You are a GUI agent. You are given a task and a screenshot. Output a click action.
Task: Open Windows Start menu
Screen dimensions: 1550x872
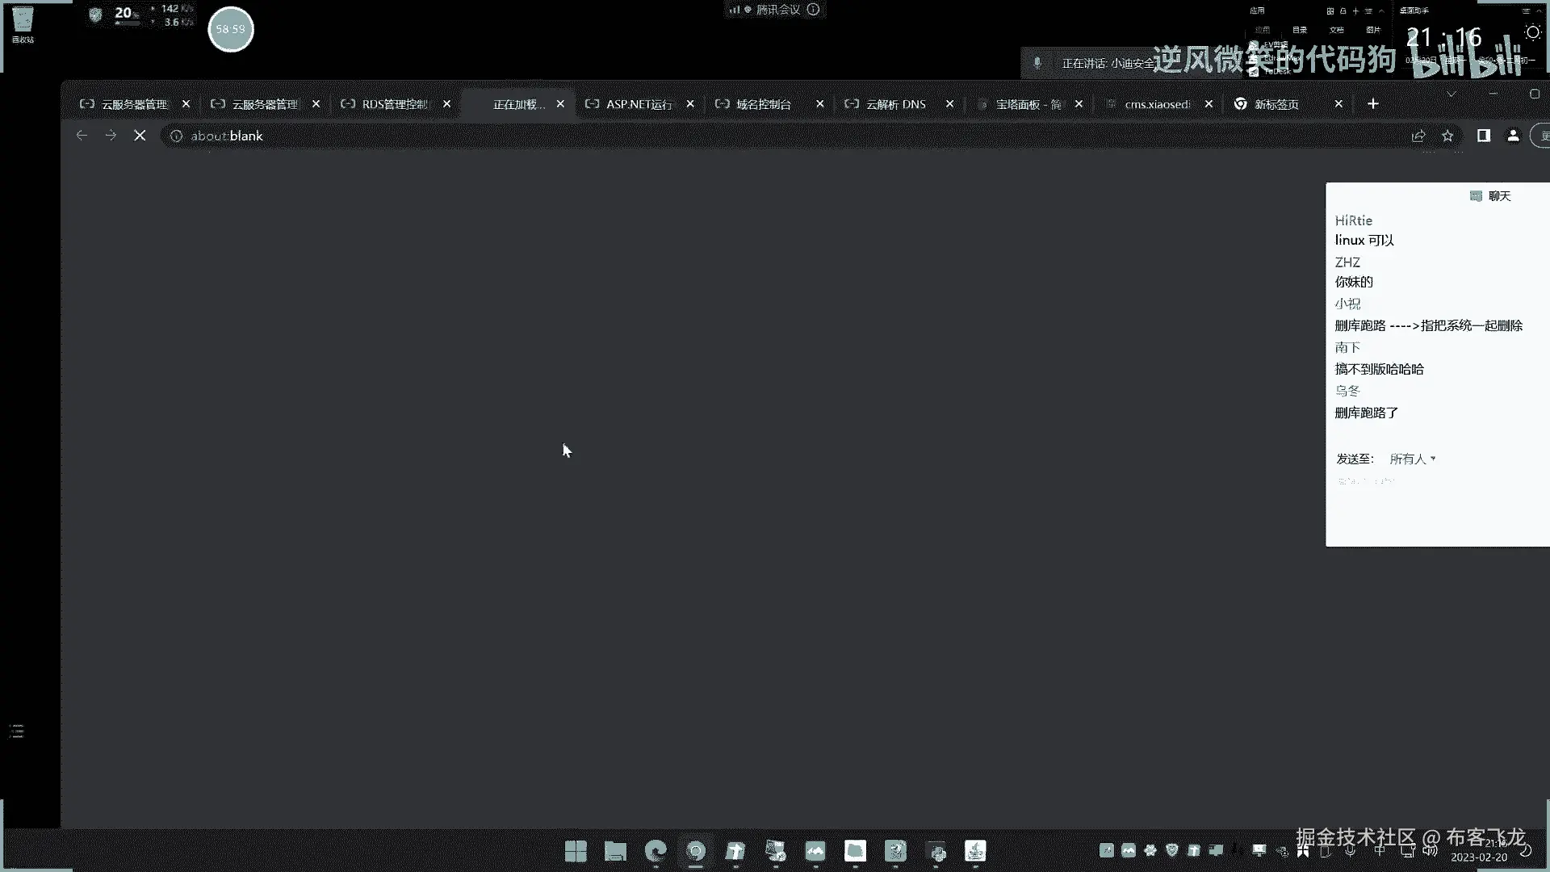coord(576,851)
